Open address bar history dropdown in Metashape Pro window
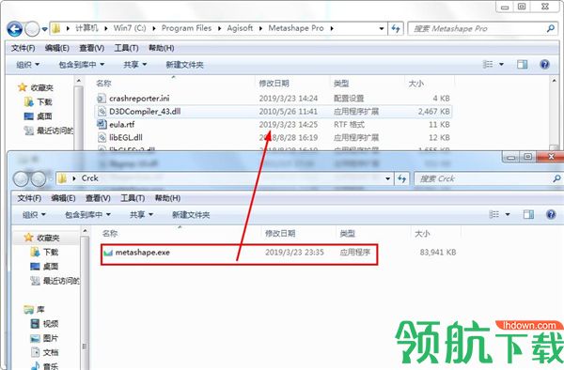This screenshot has width=564, height=370. [x=382, y=28]
